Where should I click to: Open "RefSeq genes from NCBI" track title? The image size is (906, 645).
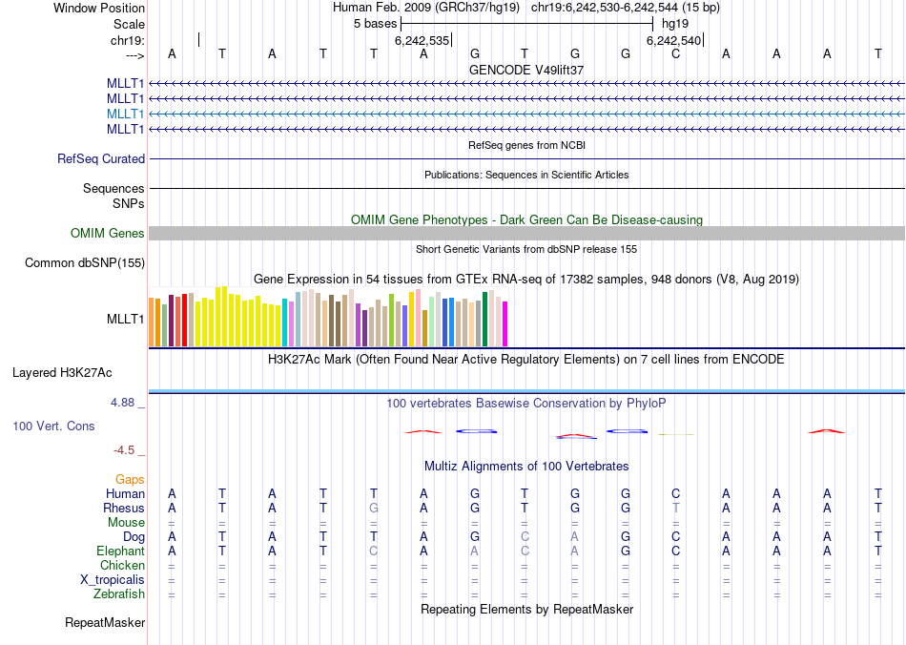pyautogui.click(x=526, y=145)
